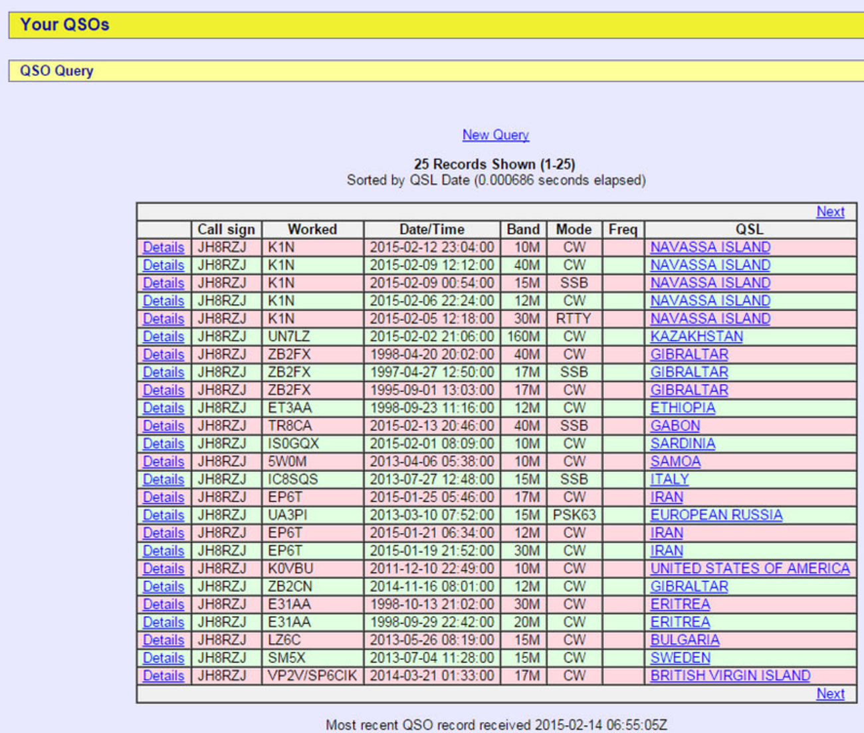Click the ETHIOPIA QSL link
Viewport: 864px width, 733px height.
[x=683, y=408]
